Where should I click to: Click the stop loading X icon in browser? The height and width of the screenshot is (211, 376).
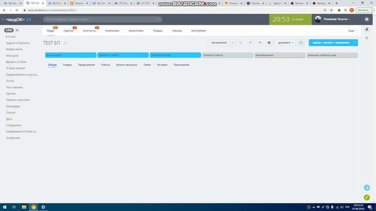(x=17, y=11)
